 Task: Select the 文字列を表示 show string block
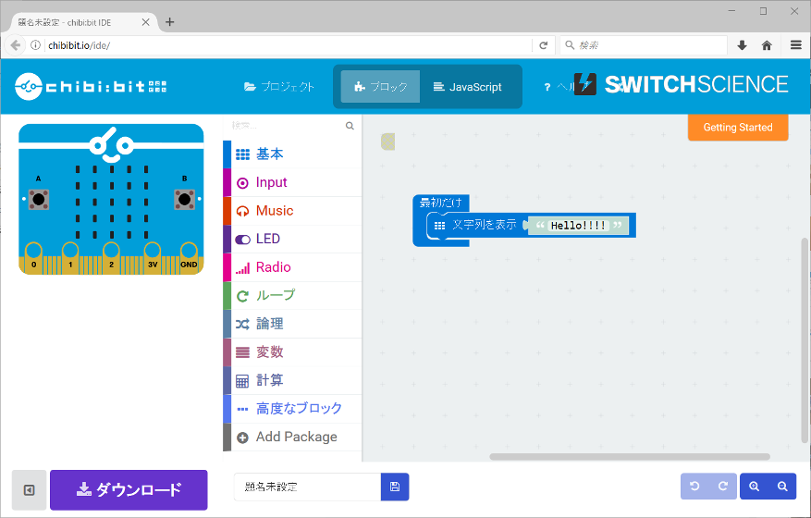(x=485, y=225)
